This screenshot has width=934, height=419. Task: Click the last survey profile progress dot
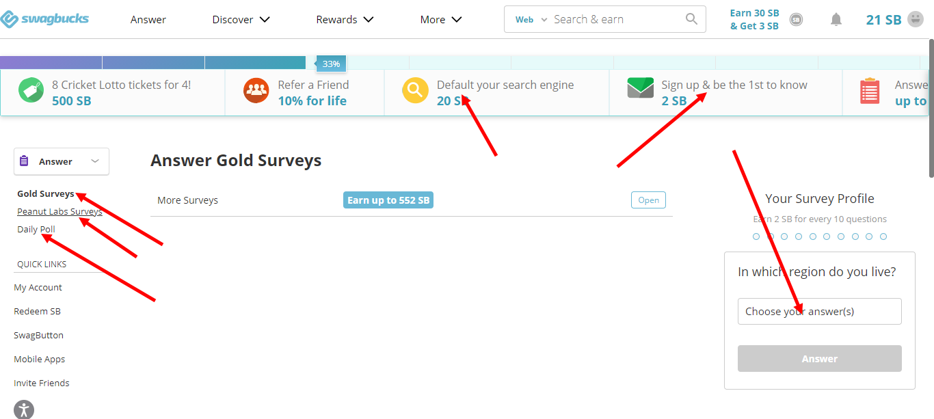pos(883,236)
